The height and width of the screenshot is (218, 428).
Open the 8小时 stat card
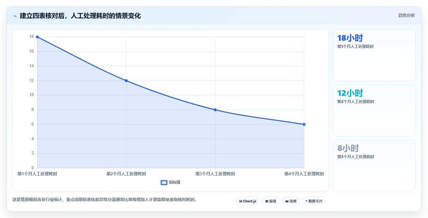(x=374, y=166)
